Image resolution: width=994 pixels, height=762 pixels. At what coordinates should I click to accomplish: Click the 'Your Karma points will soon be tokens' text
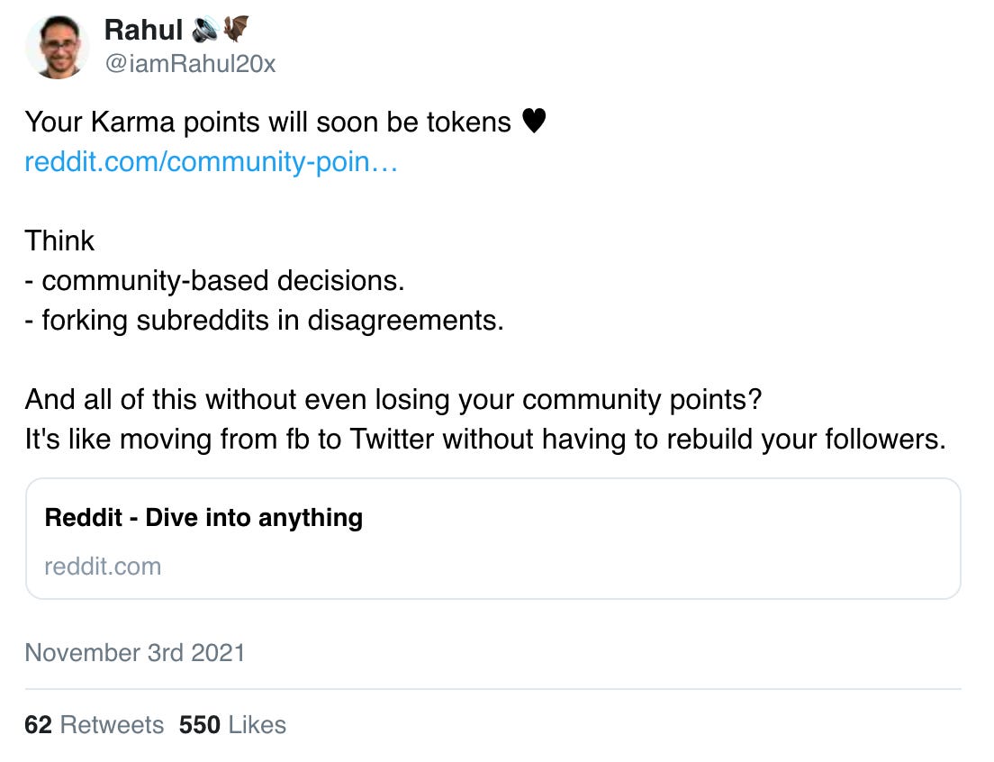point(267,122)
